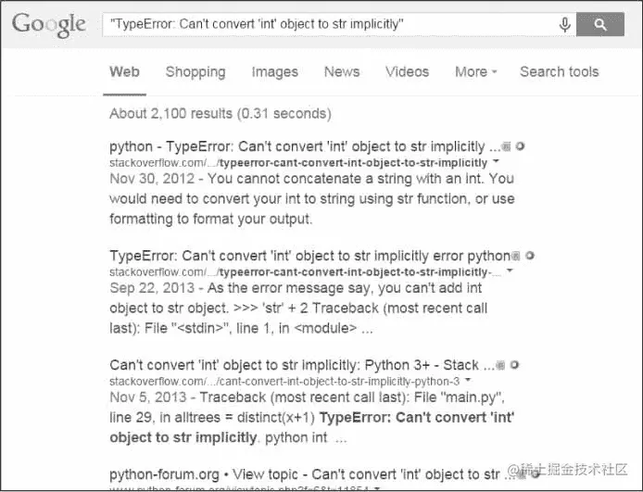Screen dimensions: 643x492
Task: Click the Google logo
Action: click(49, 25)
